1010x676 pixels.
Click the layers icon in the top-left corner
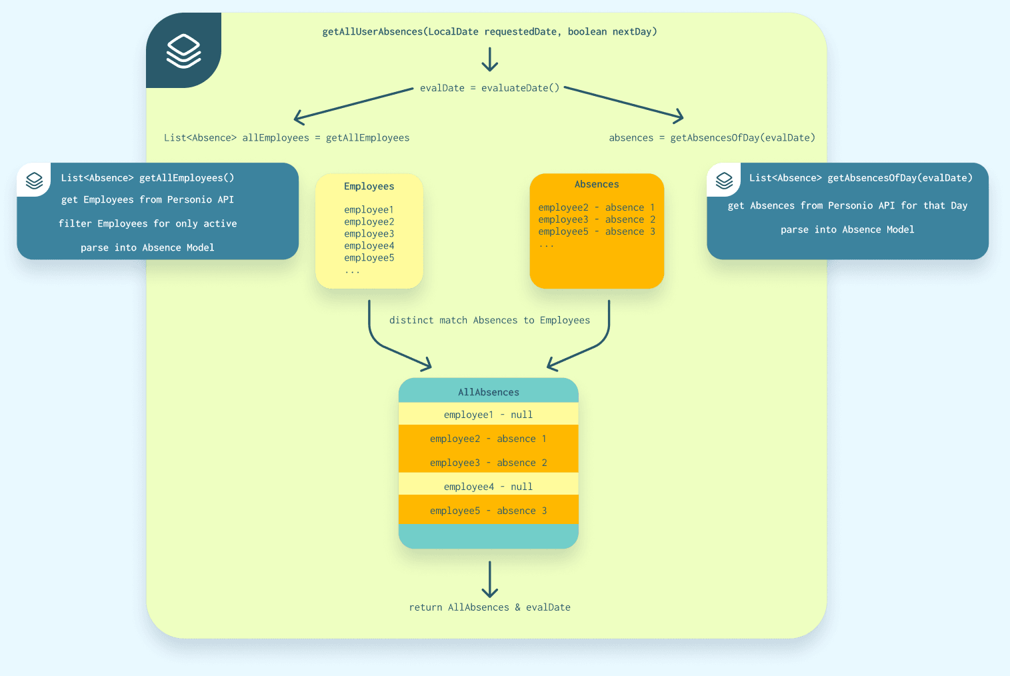pos(183,50)
